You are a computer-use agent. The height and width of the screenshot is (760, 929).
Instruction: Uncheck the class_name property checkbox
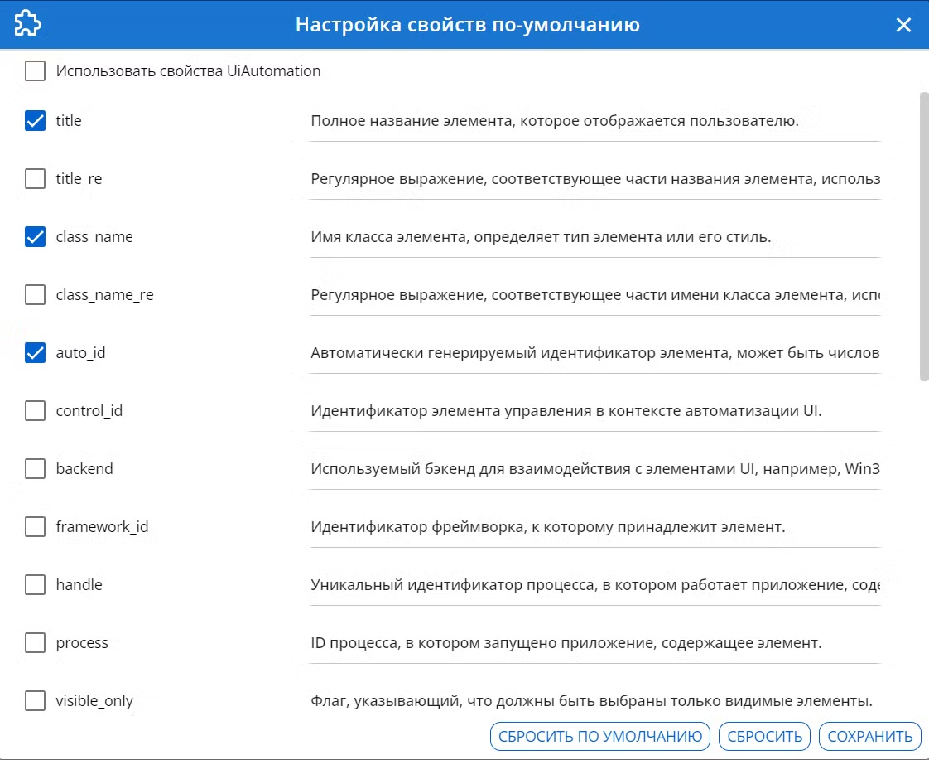coord(35,236)
